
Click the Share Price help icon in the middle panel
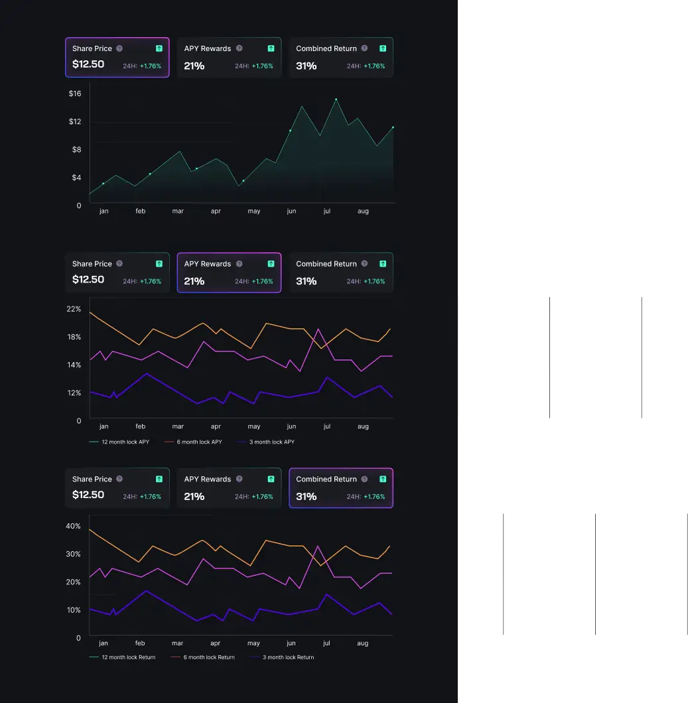click(x=119, y=264)
